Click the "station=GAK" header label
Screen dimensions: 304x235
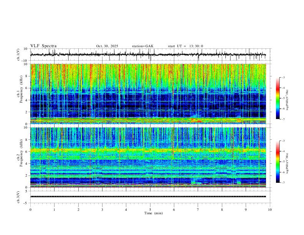click(x=142, y=46)
